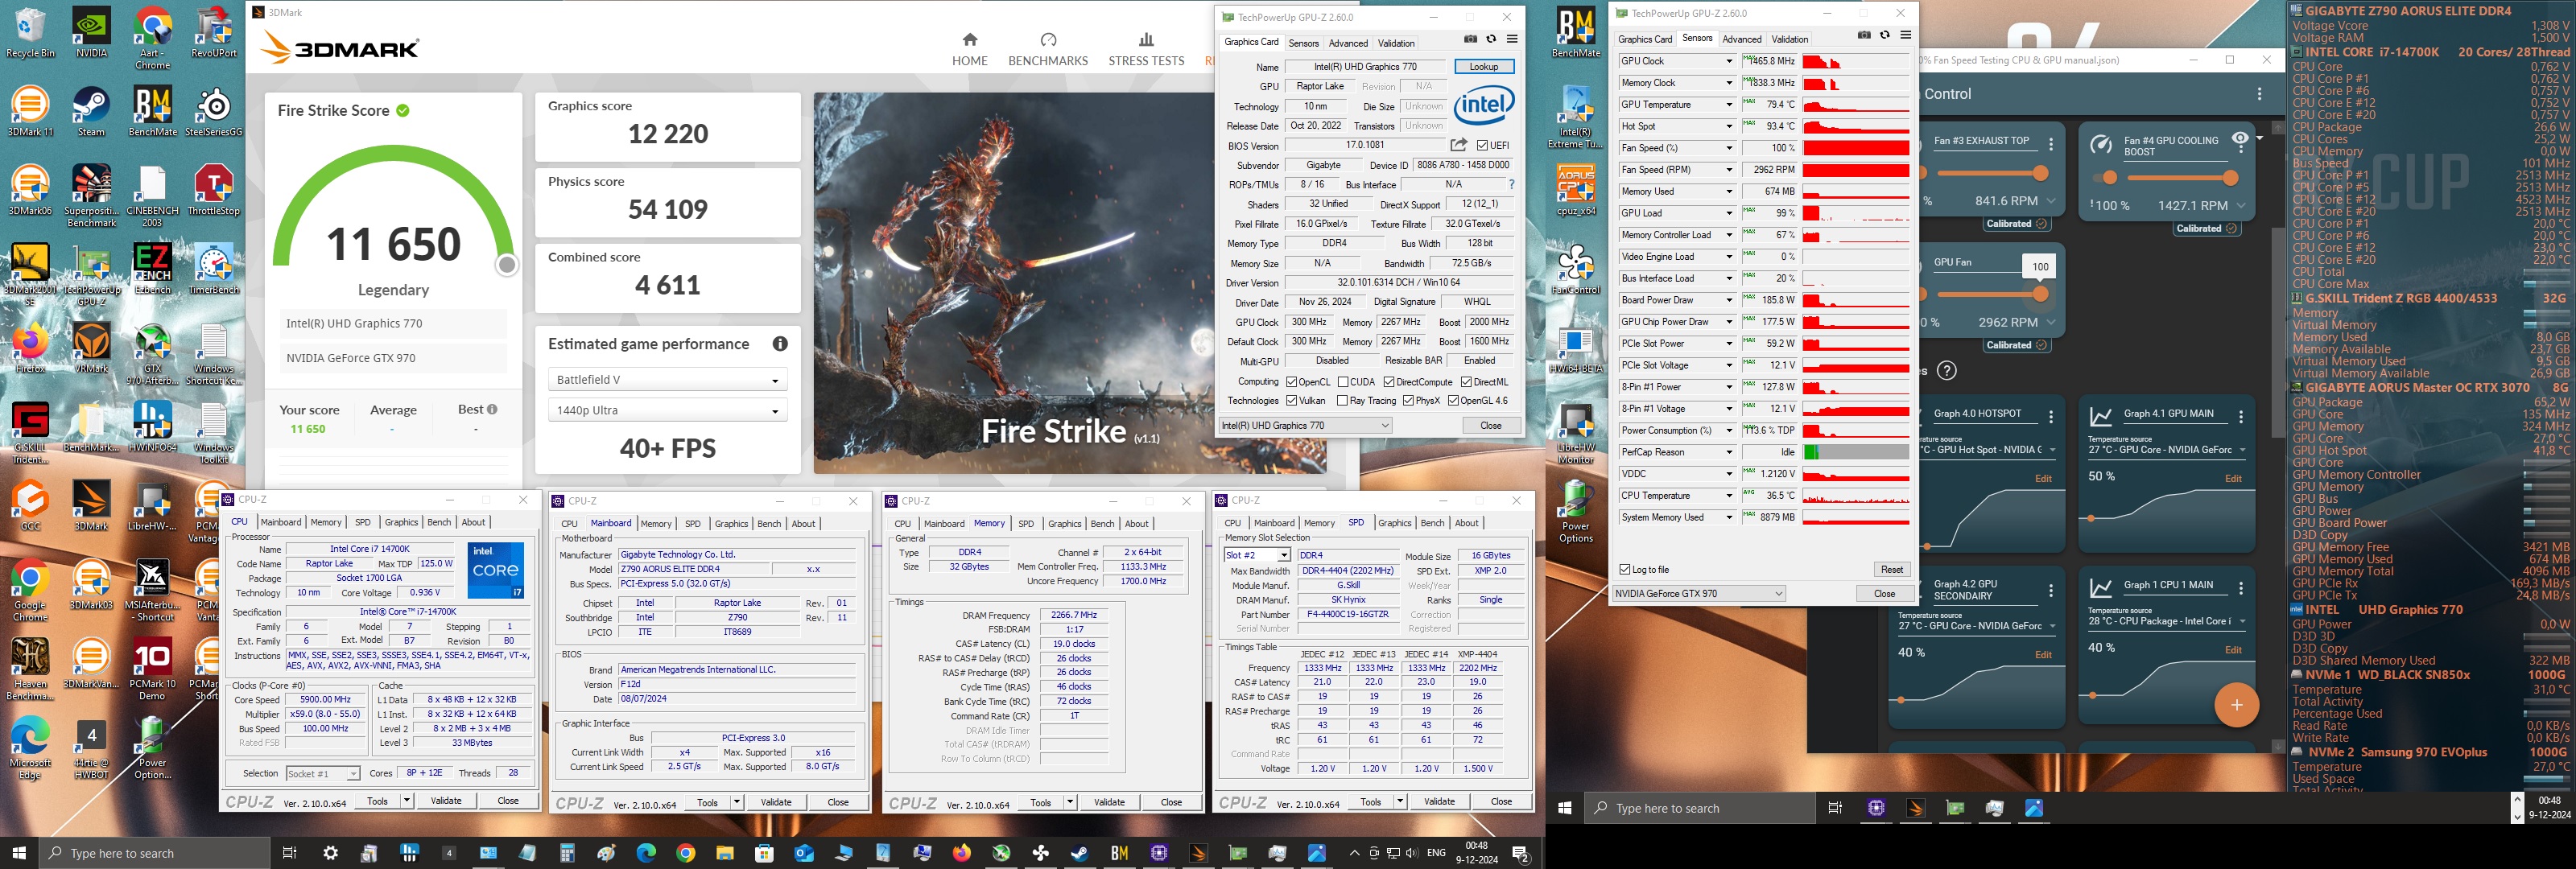Screen dimensions: 2576x869
Task: Adjust the GPU Fan speed slider handle
Action: [x=2040, y=295]
